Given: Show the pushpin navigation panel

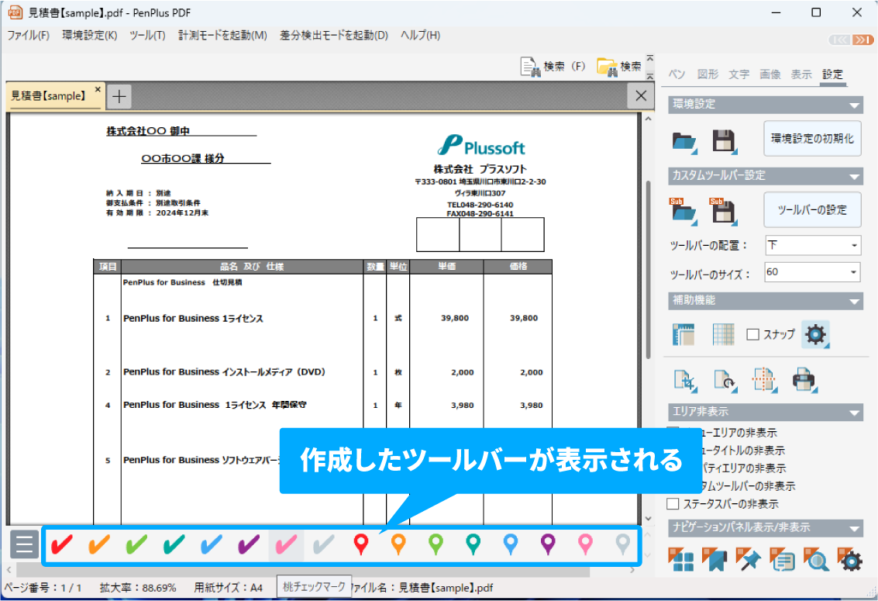Looking at the screenshot, I should (748, 559).
